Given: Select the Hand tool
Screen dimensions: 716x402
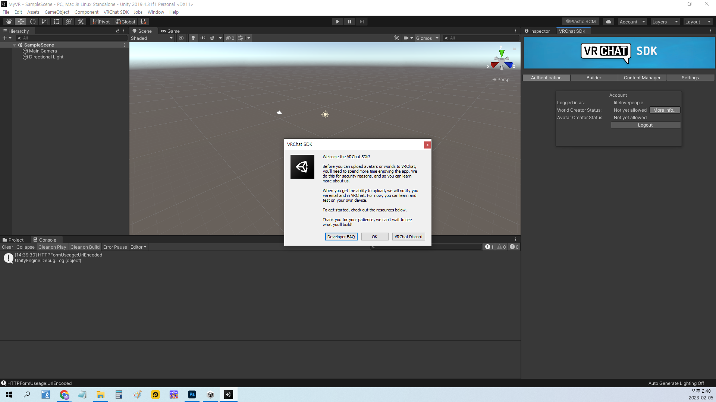Looking at the screenshot, I should tap(9, 22).
